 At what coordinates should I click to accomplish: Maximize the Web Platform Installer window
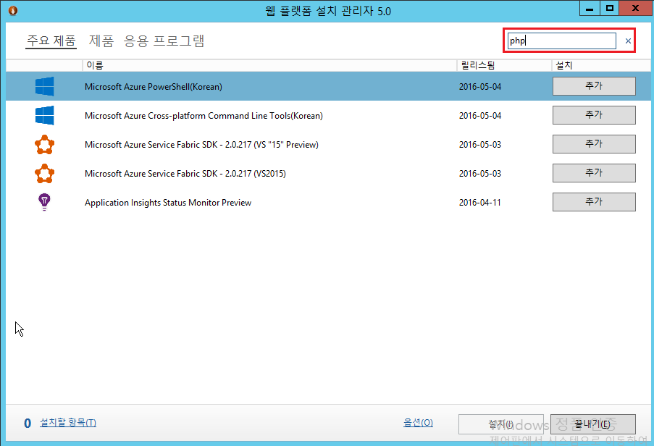610,9
